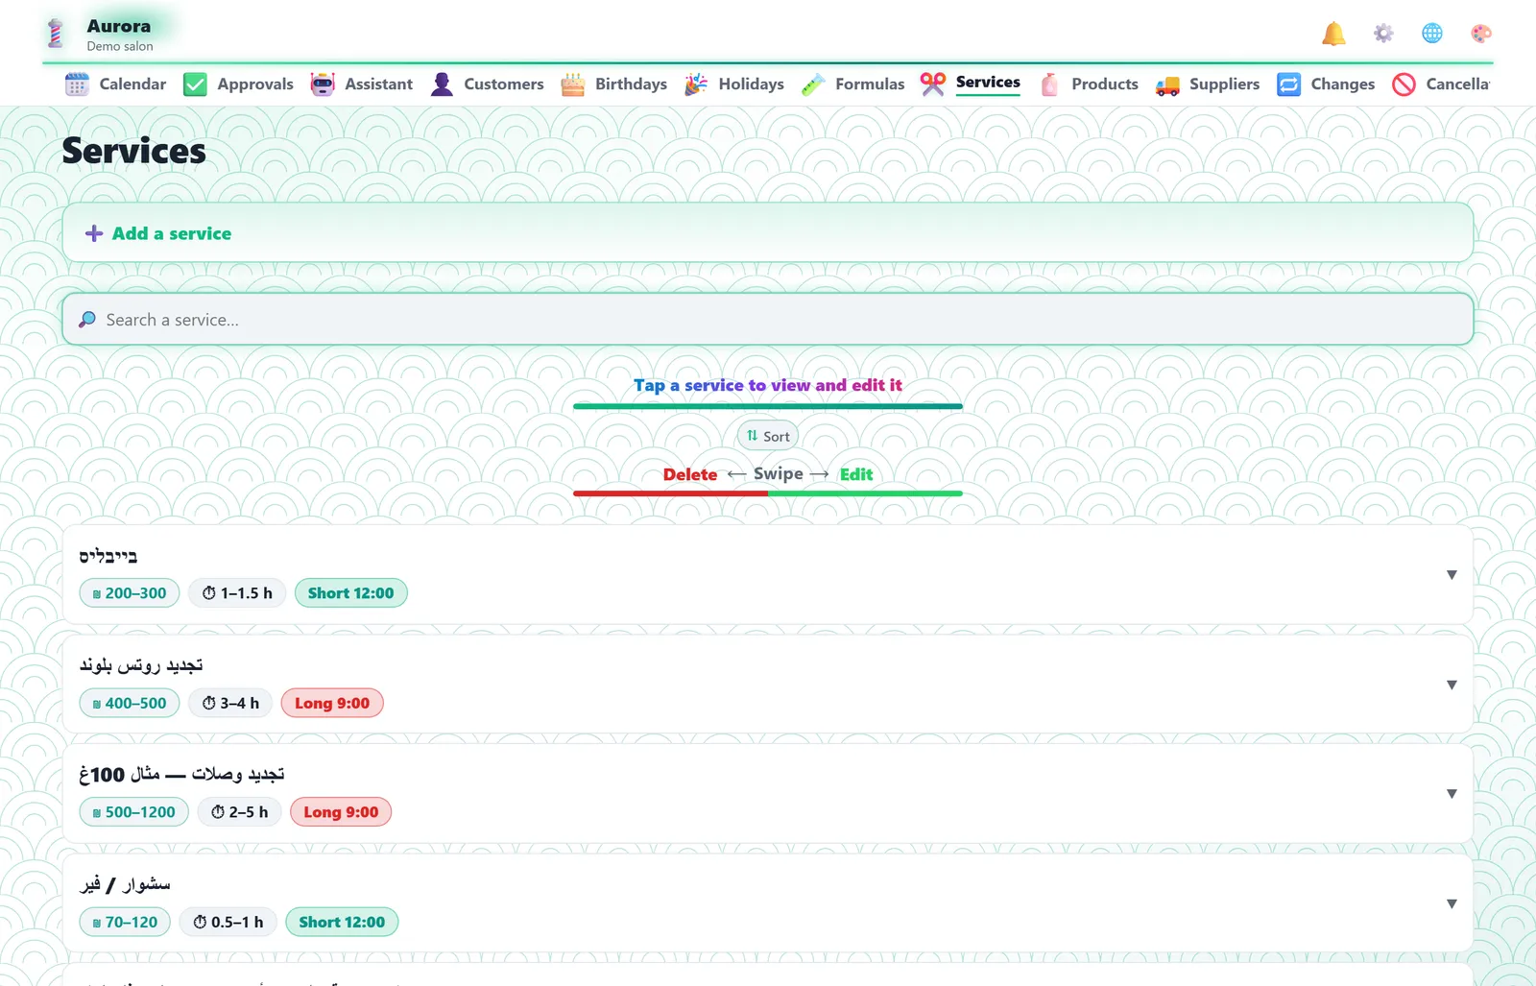Open settings gear icon

(x=1382, y=34)
